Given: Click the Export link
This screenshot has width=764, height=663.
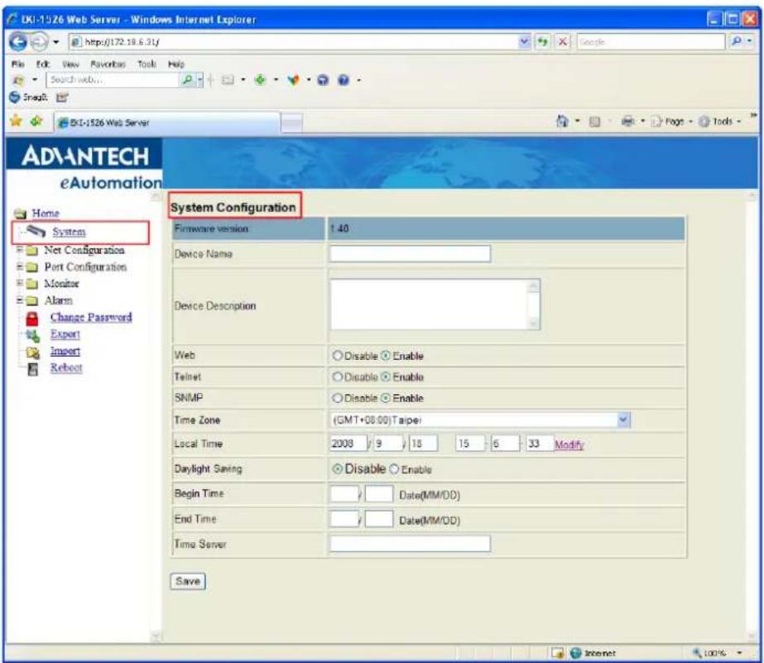Looking at the screenshot, I should coord(65,334).
